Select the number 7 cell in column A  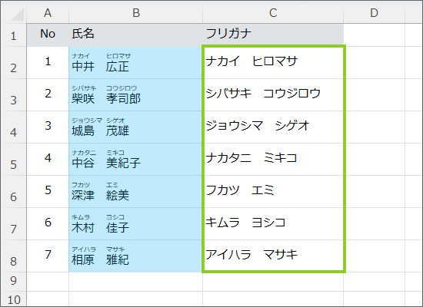tap(48, 256)
